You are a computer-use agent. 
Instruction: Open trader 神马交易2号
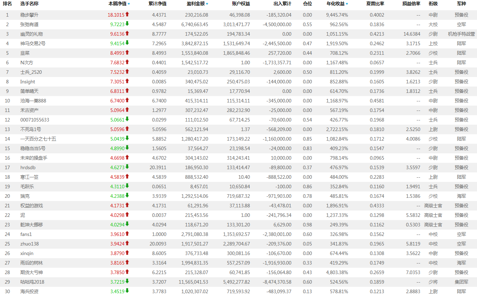tap(33, 44)
